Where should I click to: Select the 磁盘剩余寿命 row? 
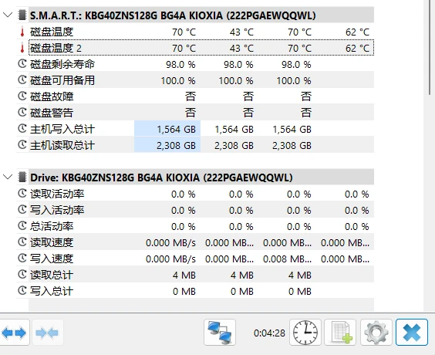[x=195, y=64]
